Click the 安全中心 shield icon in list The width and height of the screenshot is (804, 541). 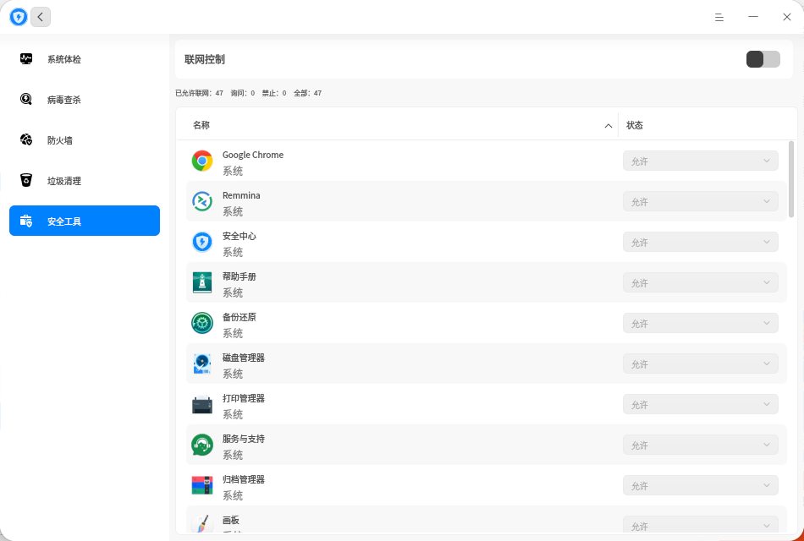pos(202,242)
